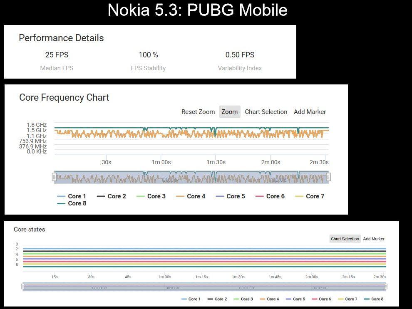
Task: Toggle Core 3 in Core states legend
Action: coord(243,299)
